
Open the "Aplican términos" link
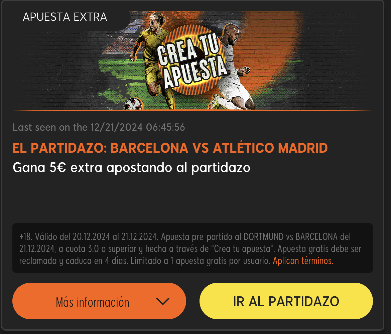[303, 261]
